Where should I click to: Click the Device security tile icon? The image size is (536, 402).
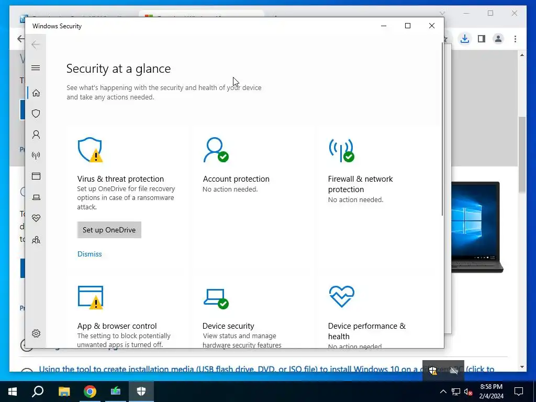pos(216,298)
